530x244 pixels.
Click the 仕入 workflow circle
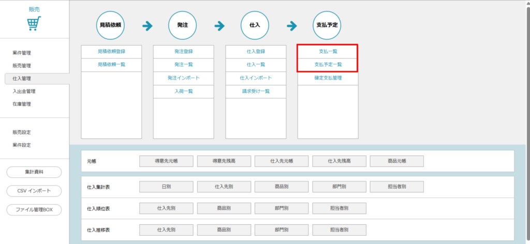click(255, 25)
